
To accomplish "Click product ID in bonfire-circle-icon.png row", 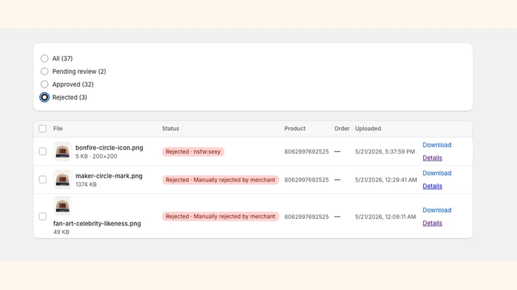I will click(x=306, y=151).
